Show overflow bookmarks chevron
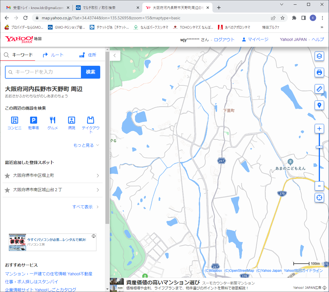329x292 pixels. click(322, 27)
